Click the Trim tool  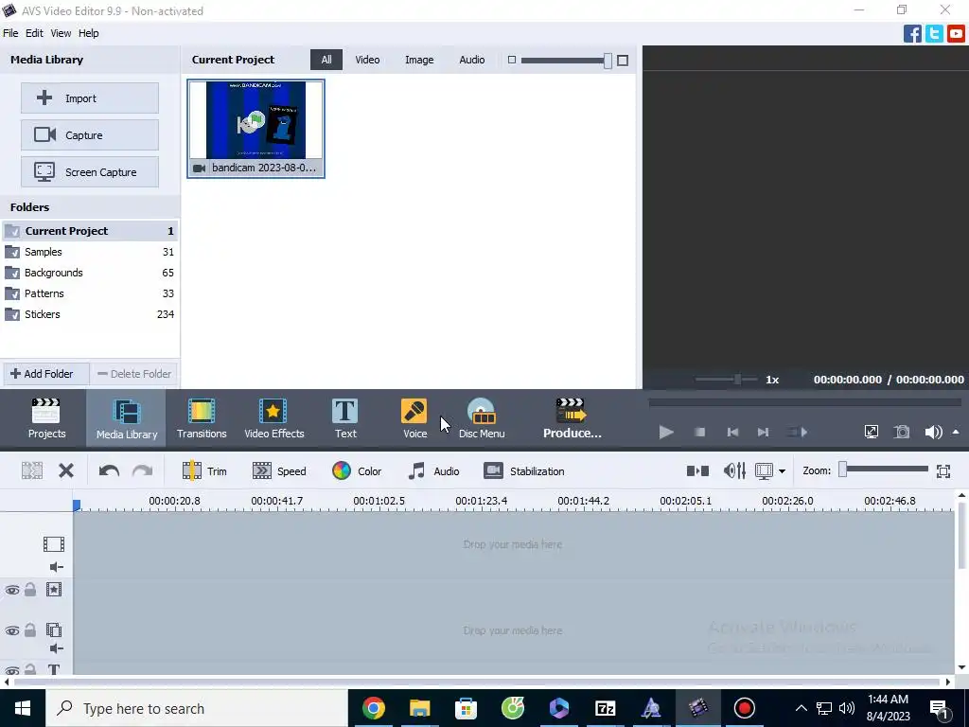pos(204,471)
